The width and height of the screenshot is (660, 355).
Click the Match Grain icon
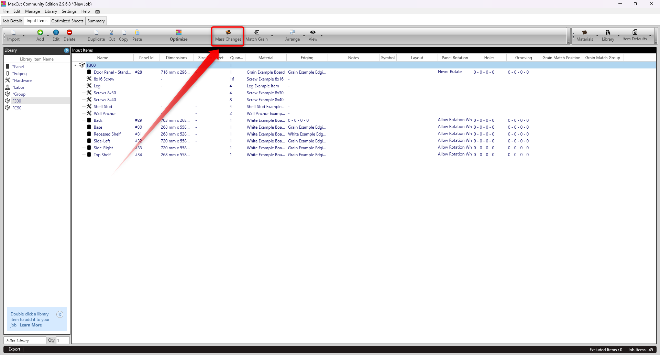click(257, 32)
